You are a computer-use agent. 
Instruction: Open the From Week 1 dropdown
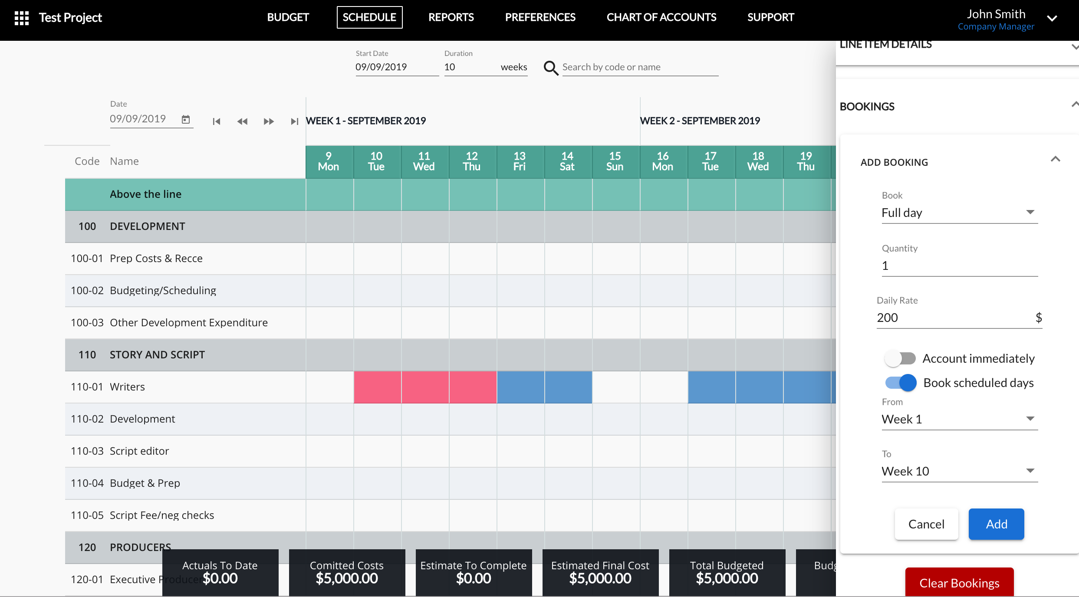pyautogui.click(x=959, y=419)
